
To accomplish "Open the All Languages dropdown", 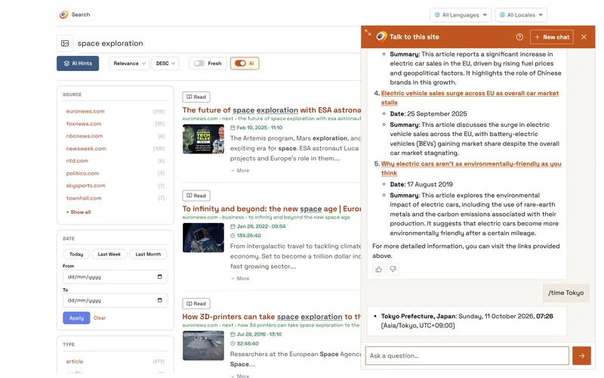I will (x=461, y=15).
